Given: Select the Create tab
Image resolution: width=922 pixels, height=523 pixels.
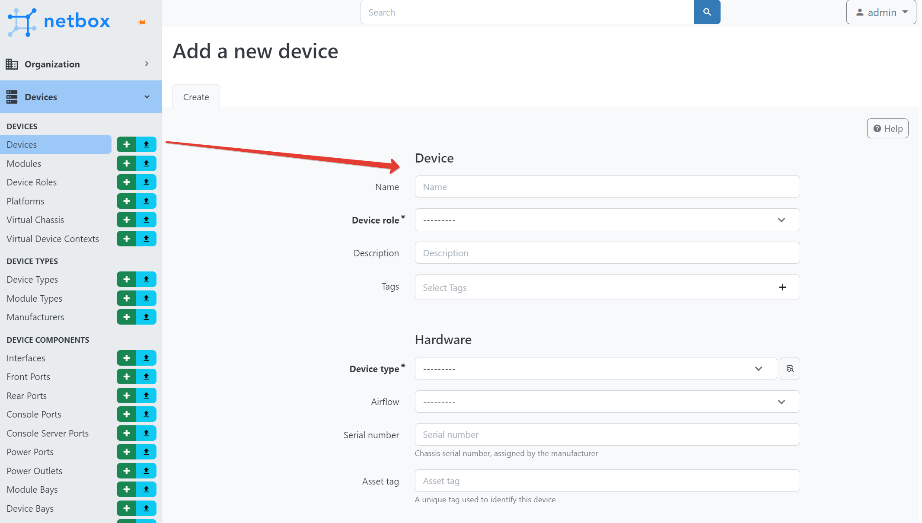Looking at the screenshot, I should 196,97.
